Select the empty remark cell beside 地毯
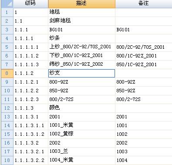 tap(144, 12)
